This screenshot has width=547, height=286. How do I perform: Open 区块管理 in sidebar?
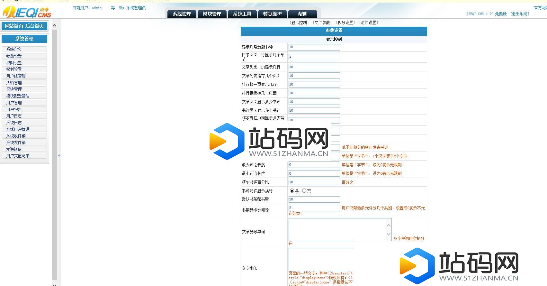(24, 89)
